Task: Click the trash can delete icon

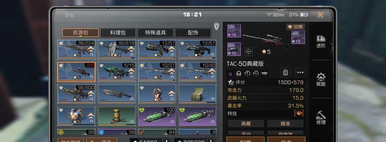Action: tap(285, 72)
